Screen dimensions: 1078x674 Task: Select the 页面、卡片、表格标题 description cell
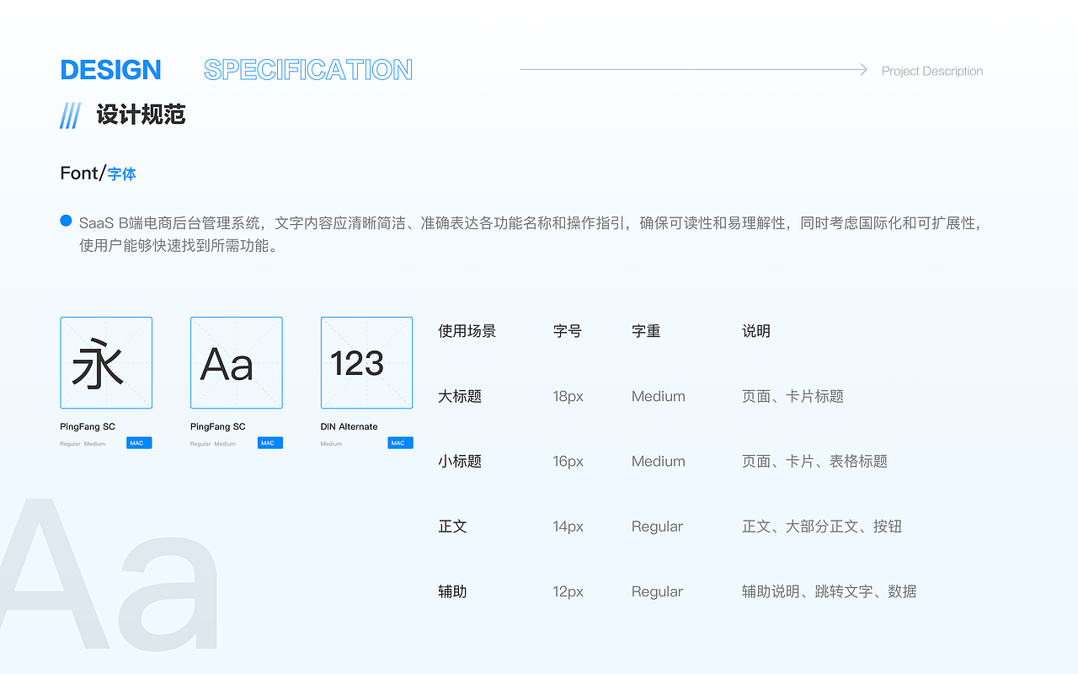(814, 461)
